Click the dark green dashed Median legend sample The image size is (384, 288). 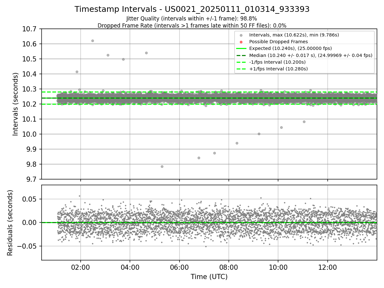coord(241,55)
